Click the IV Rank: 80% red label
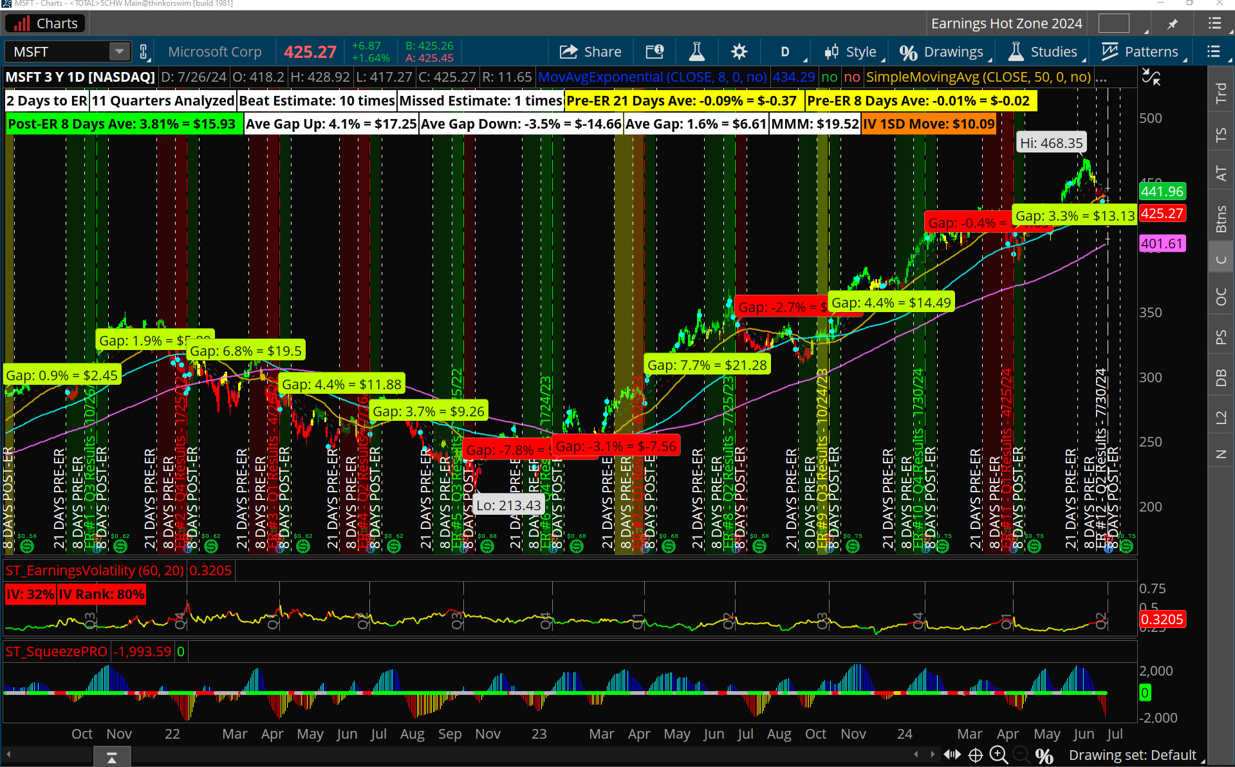The image size is (1235, 767). [x=101, y=594]
